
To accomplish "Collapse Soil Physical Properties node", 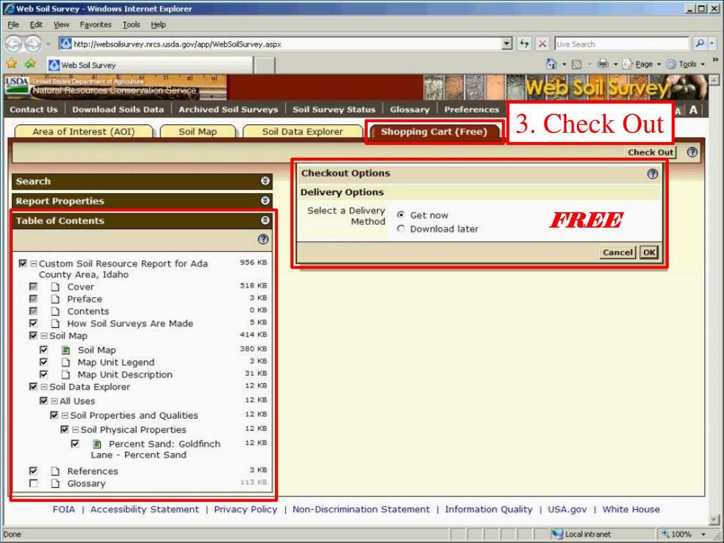I will (76, 429).
